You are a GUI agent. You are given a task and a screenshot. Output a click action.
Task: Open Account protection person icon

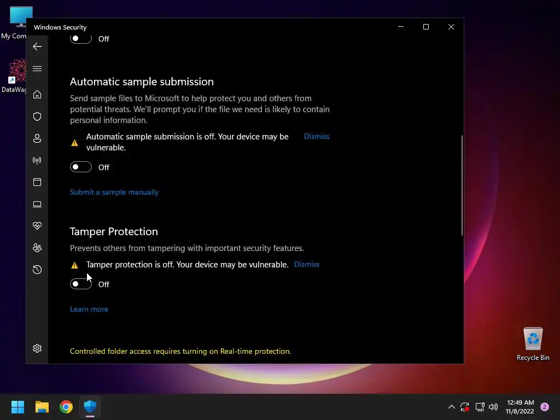point(37,138)
